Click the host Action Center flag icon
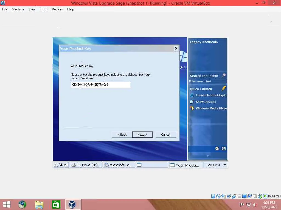281x210 pixels. [242, 205]
